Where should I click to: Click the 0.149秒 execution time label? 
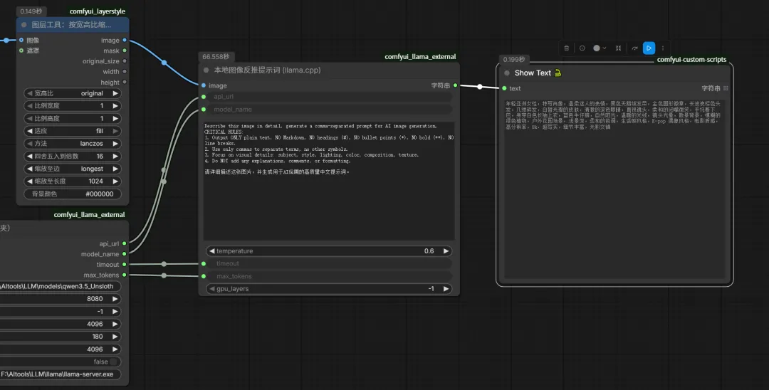pyautogui.click(x=31, y=11)
